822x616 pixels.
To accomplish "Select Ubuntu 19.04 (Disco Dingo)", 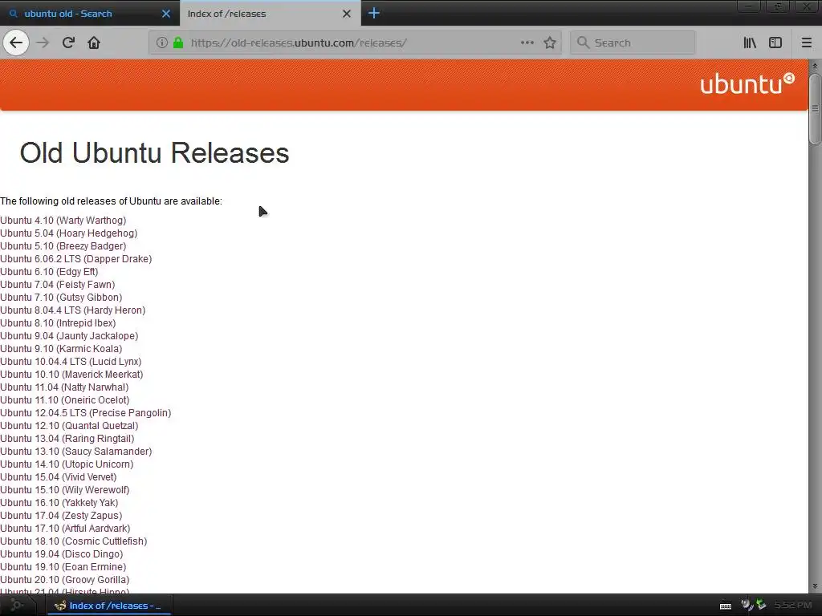I will coord(61,553).
